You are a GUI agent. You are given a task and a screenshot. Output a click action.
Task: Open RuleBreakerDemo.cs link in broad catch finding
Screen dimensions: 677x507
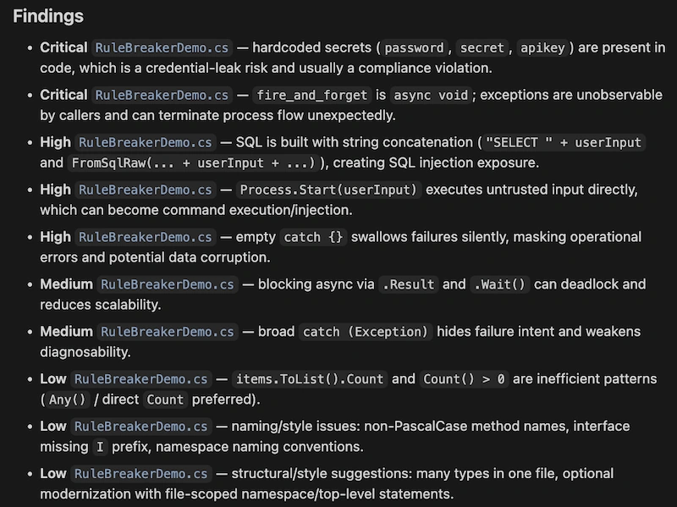pos(167,332)
